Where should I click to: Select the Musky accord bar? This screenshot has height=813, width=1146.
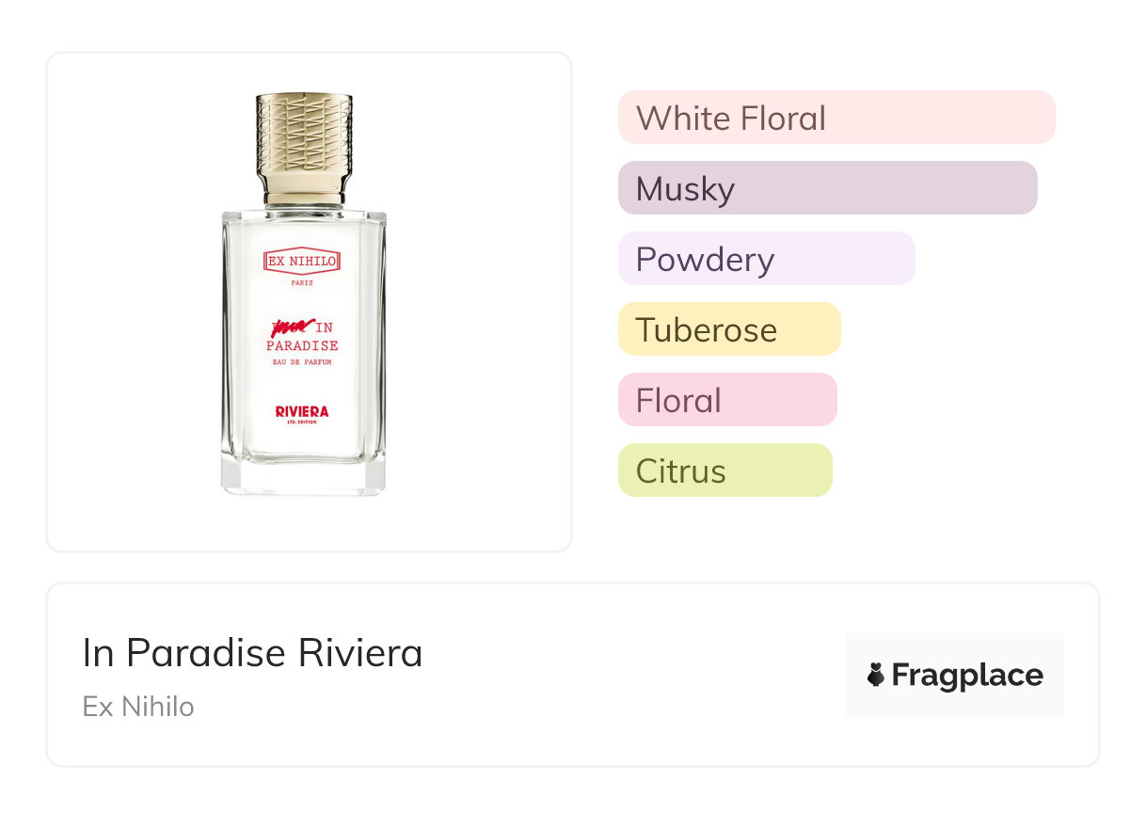pyautogui.click(x=827, y=188)
